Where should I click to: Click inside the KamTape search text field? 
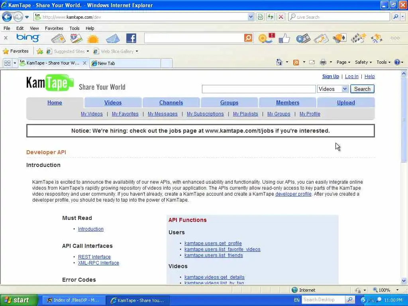(x=259, y=89)
